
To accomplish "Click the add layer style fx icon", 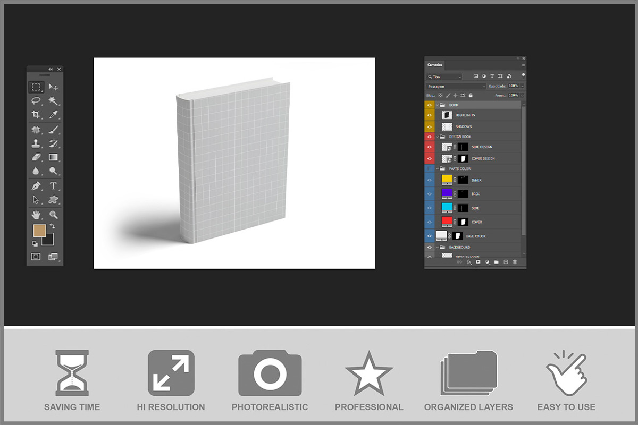I will pos(469,262).
